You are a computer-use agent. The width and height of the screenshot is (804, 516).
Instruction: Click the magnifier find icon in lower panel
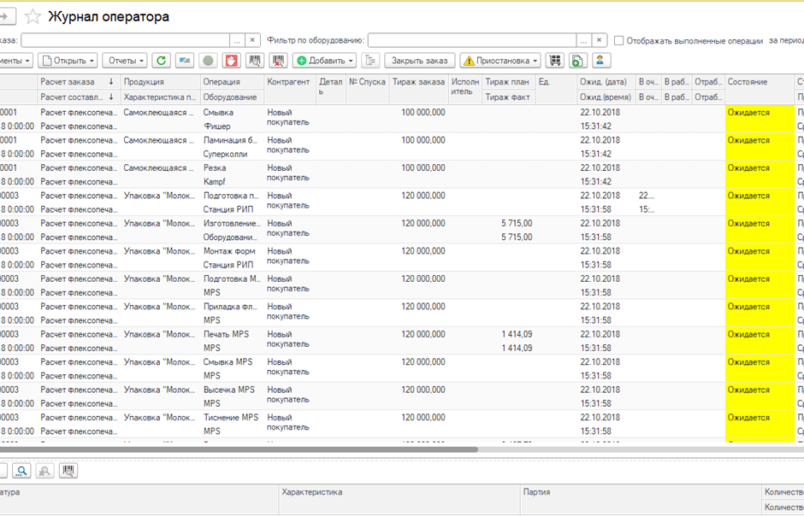click(x=21, y=471)
